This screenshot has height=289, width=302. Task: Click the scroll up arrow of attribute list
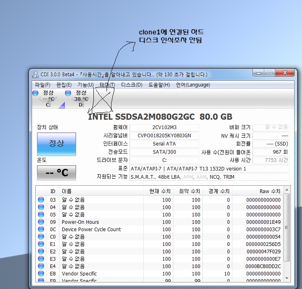[x=287, y=190]
